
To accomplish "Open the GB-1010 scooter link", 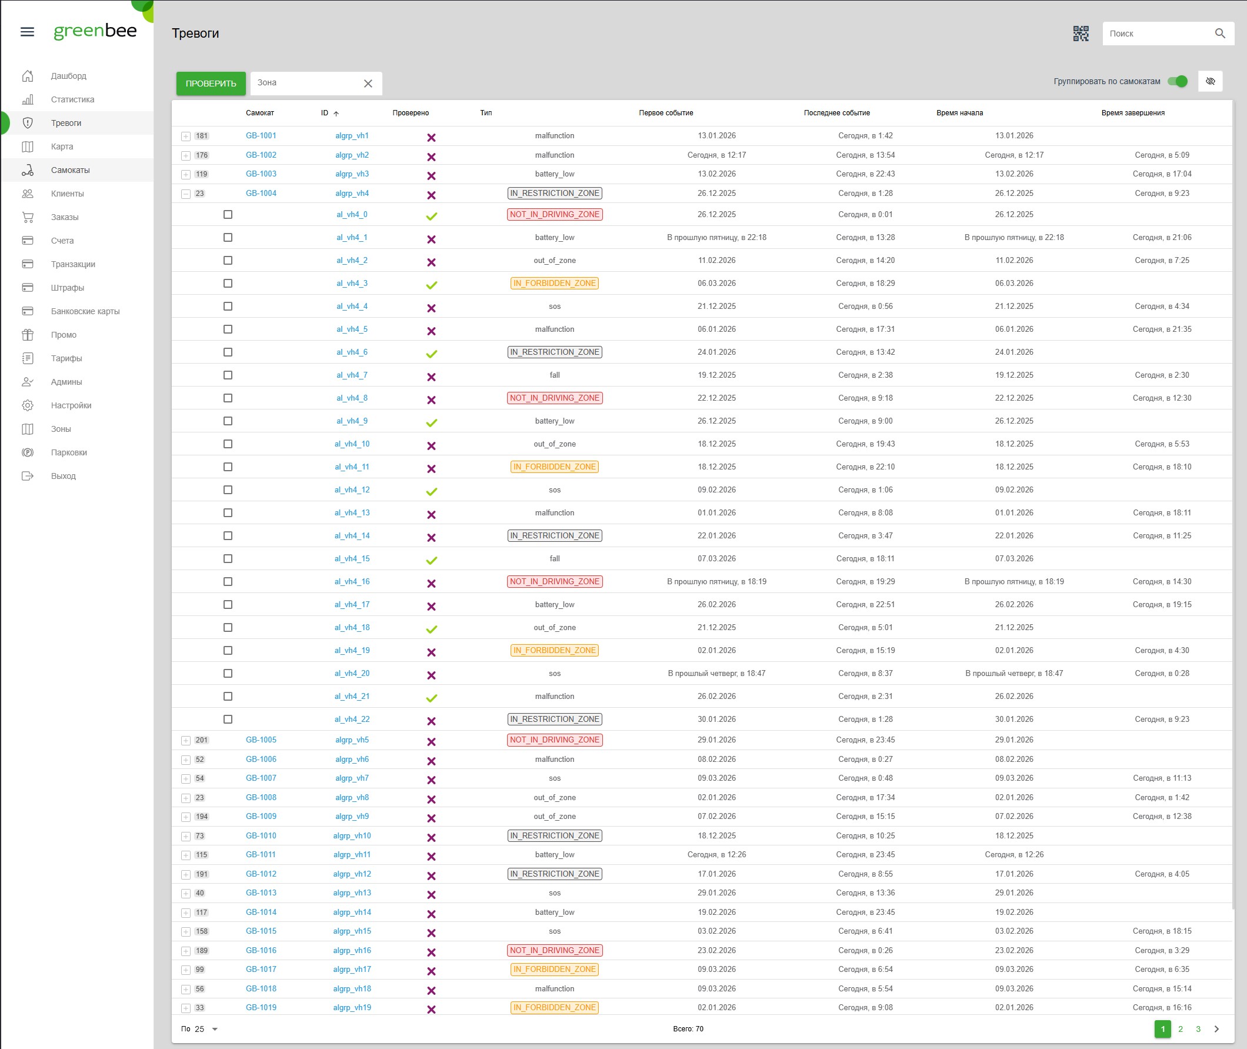I will 261,836.
